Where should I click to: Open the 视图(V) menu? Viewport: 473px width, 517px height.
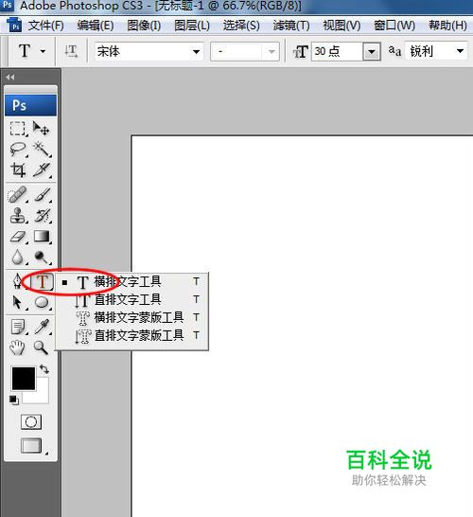click(342, 25)
